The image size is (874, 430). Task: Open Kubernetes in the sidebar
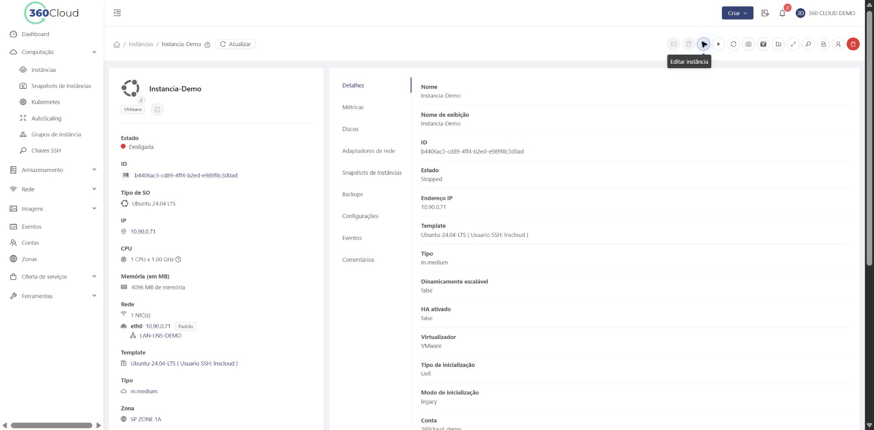[45, 102]
